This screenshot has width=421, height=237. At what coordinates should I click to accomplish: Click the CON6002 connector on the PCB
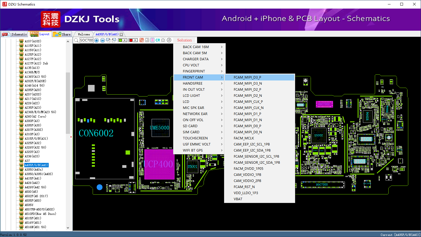coord(105,139)
